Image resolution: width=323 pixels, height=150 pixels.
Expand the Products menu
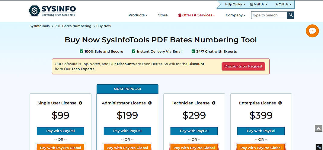(138, 15)
